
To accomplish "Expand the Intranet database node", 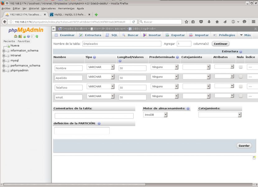I will tap(4, 56).
